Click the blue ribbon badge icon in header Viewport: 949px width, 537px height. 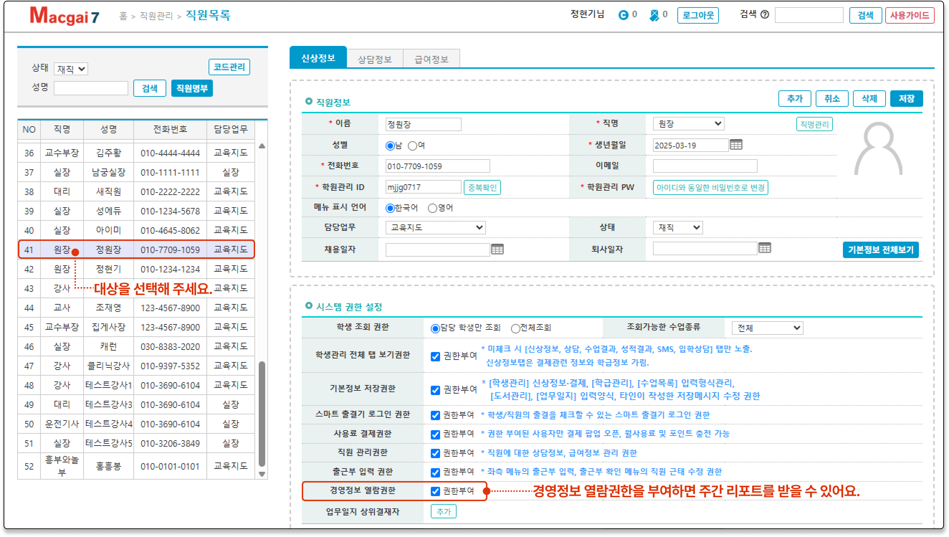pyautogui.click(x=654, y=15)
